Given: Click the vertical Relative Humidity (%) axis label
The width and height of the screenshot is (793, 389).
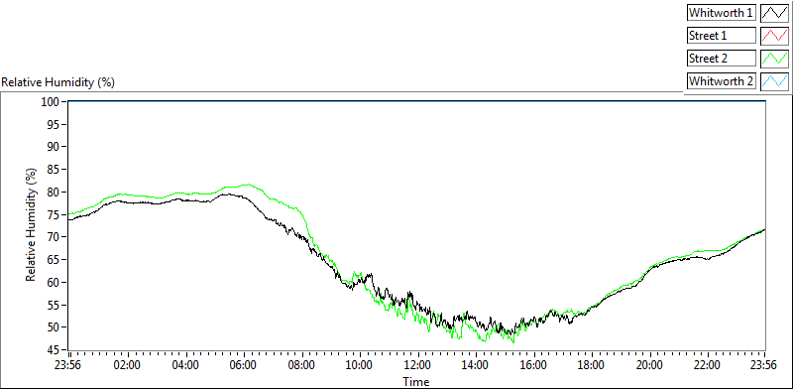Looking at the screenshot, I should coord(32,226).
